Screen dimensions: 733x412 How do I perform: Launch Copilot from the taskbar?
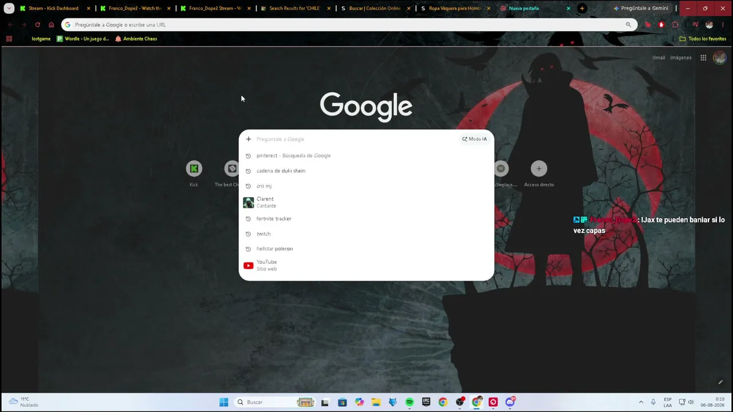pos(359,402)
